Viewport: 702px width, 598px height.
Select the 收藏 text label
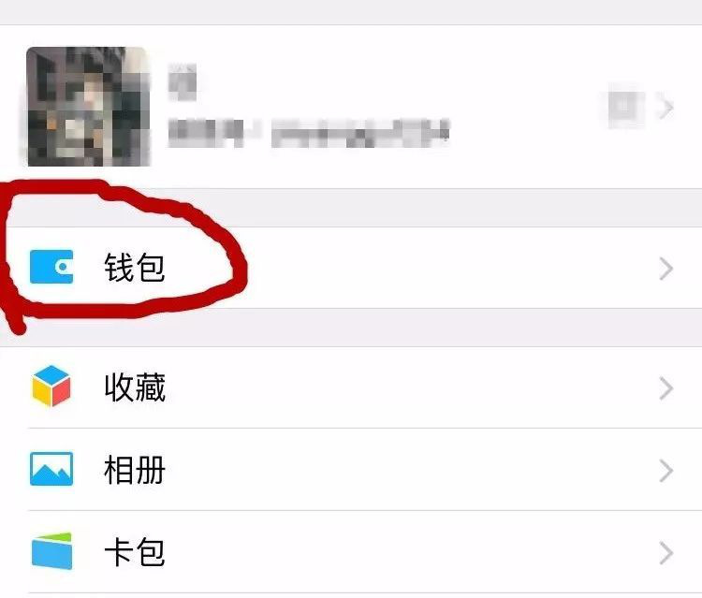(135, 387)
